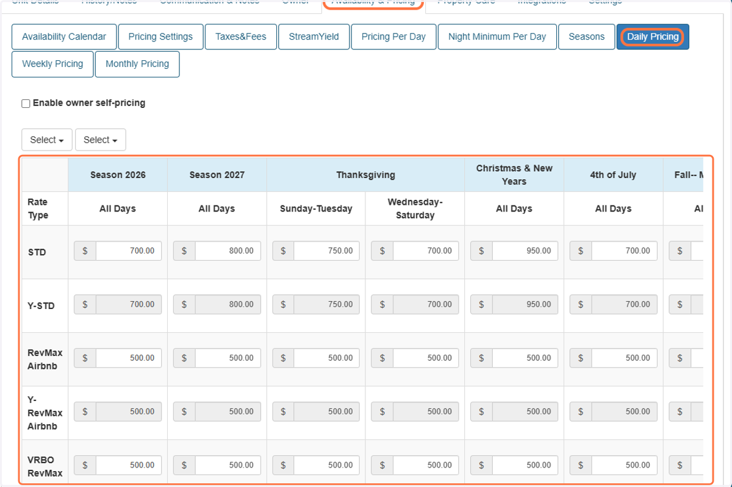
Task: Open Night Minimum Per Day tab
Action: (497, 37)
